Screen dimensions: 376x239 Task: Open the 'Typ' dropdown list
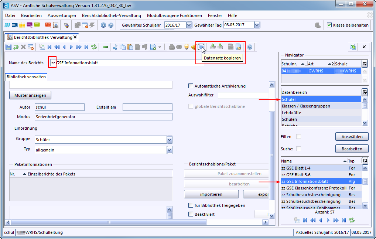tap(170, 150)
